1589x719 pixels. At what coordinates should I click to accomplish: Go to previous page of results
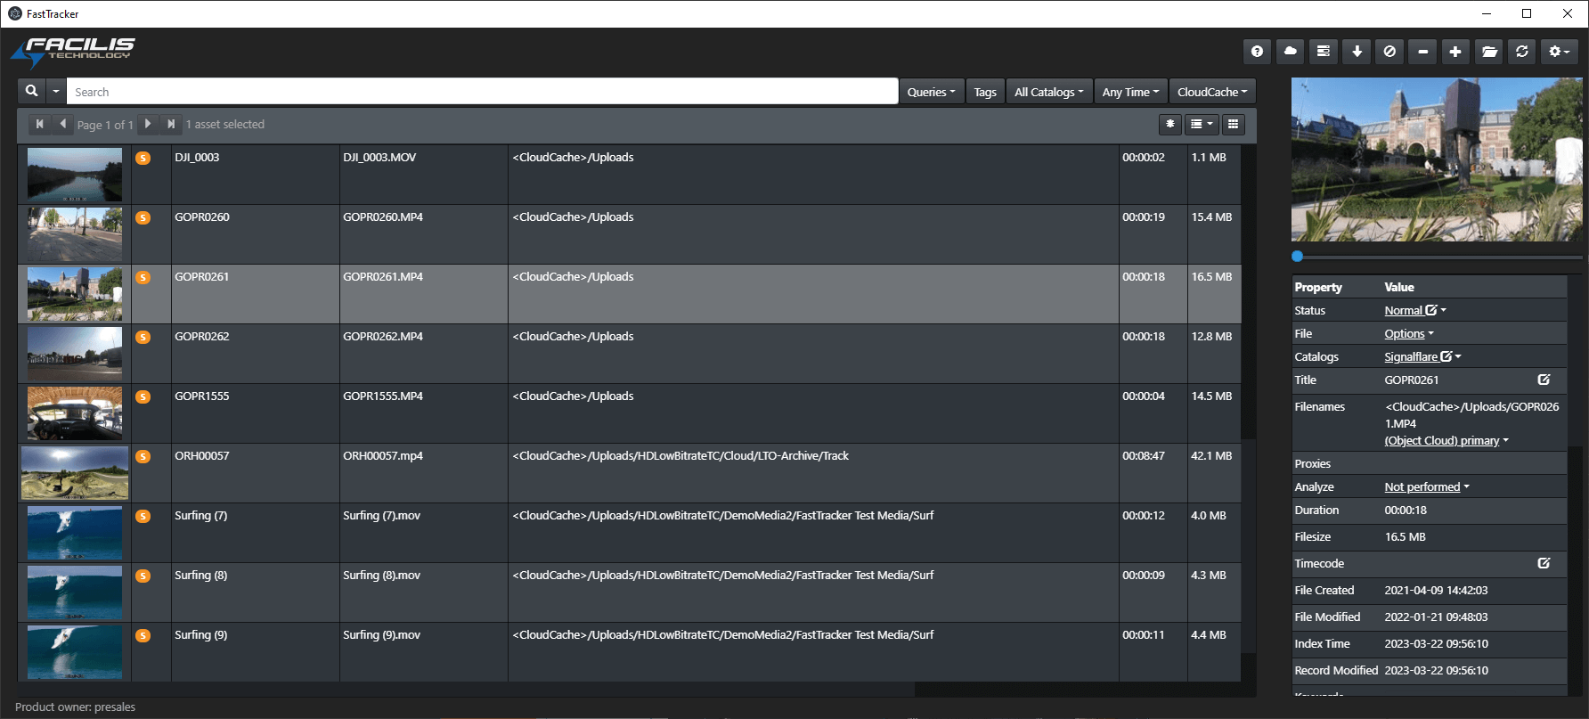(62, 124)
